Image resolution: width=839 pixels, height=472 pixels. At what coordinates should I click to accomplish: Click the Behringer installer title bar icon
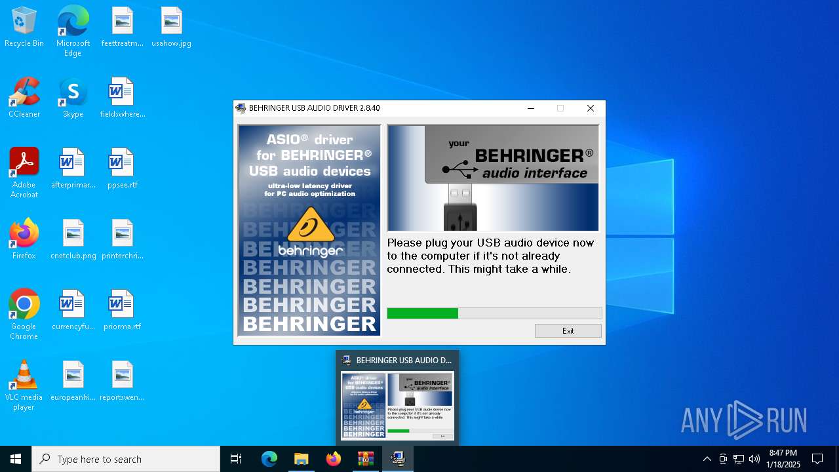[241, 108]
